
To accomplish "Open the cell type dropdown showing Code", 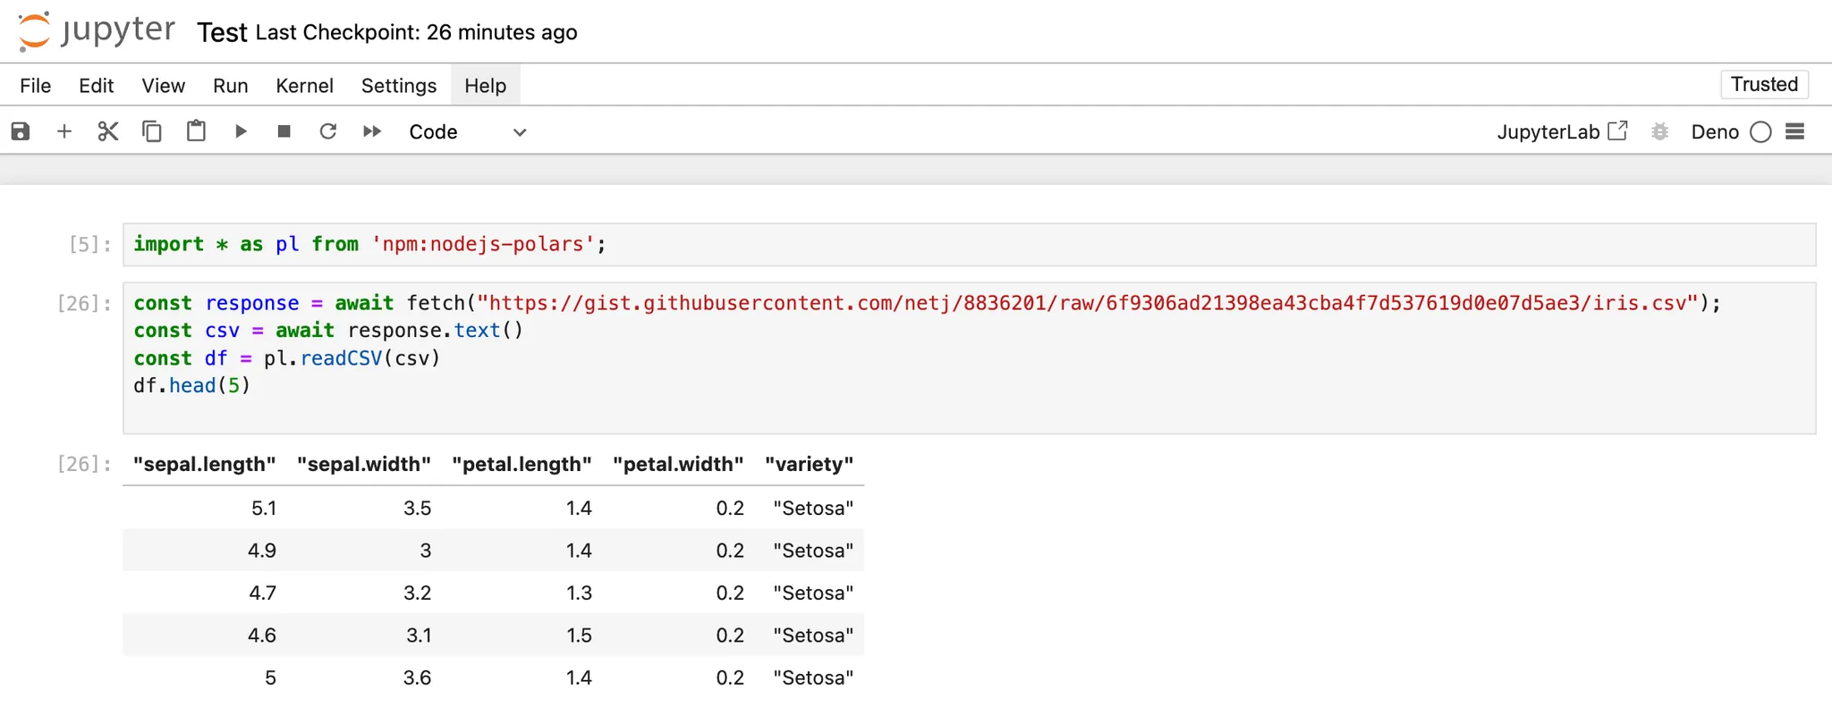I will [467, 131].
